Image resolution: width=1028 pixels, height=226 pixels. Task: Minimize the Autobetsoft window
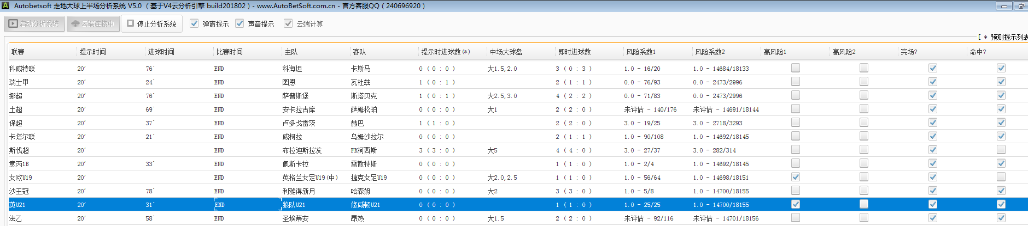[x=1003, y=6]
